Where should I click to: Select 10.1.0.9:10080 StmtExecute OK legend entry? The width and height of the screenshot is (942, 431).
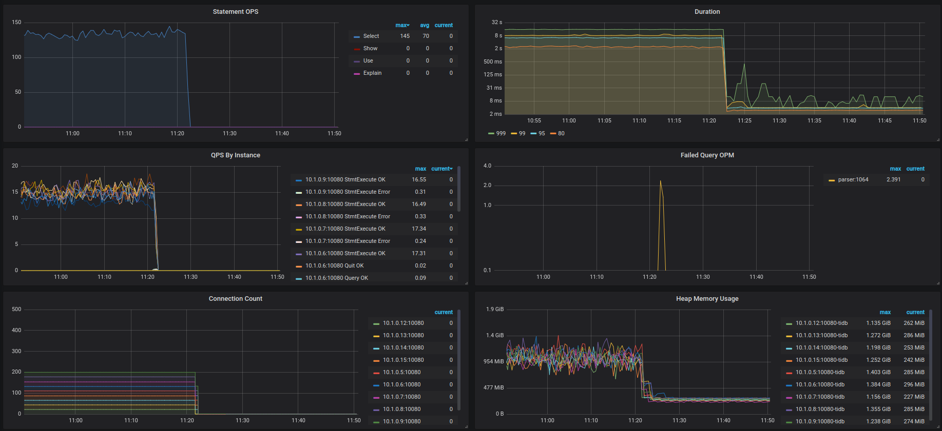345,179
